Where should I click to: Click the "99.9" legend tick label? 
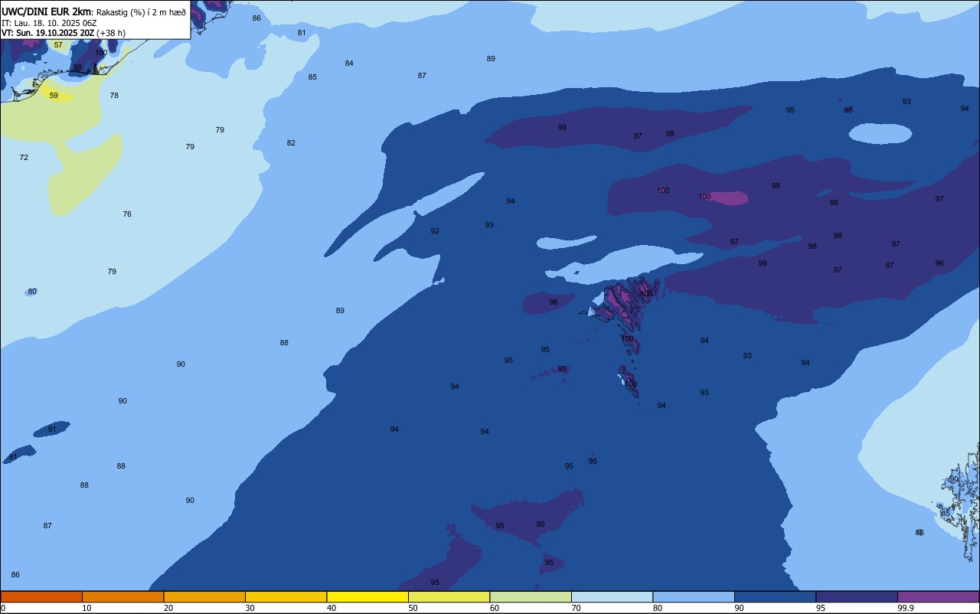point(905,608)
